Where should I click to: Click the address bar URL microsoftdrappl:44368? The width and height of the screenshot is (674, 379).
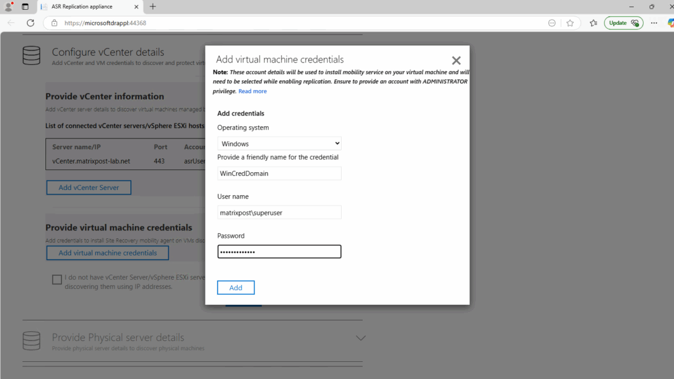click(x=105, y=23)
